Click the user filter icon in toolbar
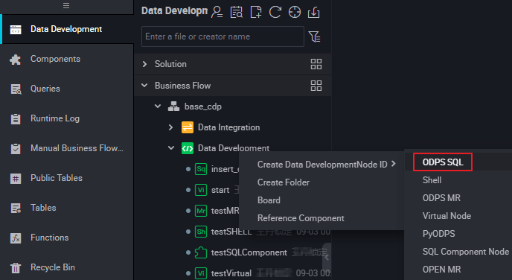 point(217,12)
